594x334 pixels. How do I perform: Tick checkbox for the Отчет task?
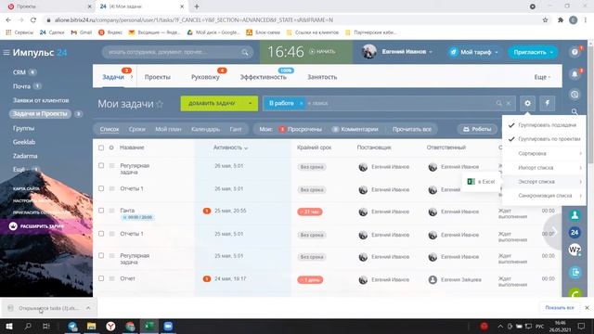[101, 278]
